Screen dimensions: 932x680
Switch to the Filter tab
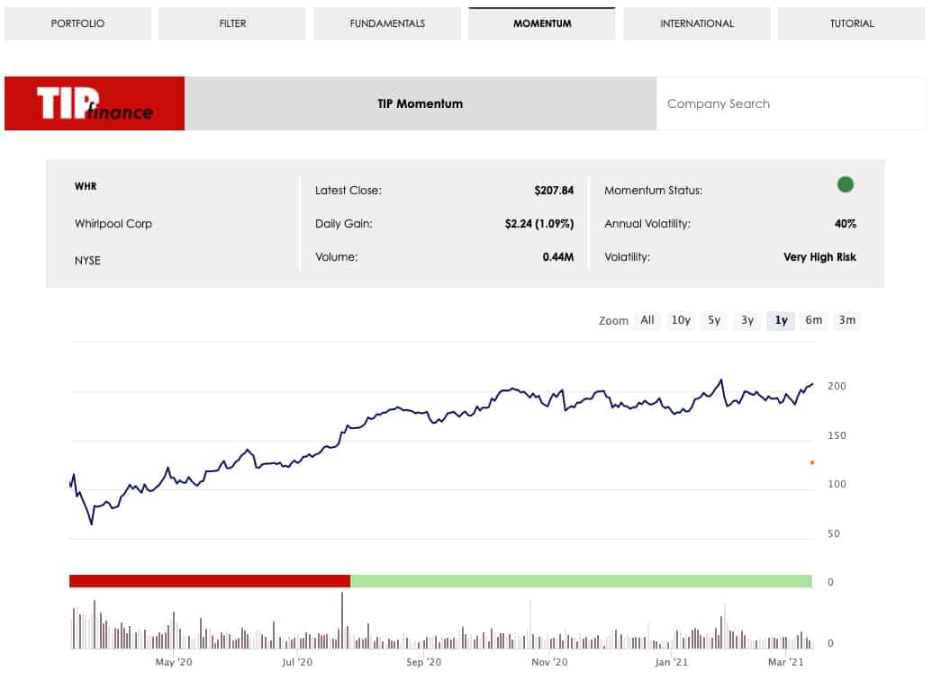click(x=232, y=23)
